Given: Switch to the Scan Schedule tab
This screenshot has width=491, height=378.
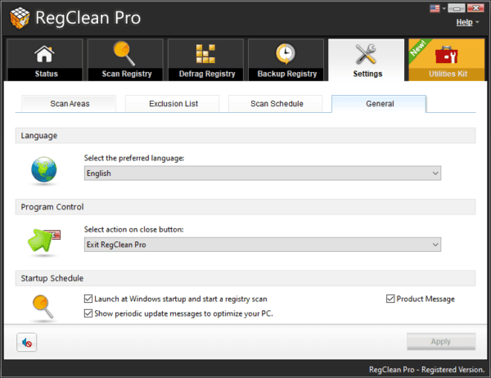Looking at the screenshot, I should (275, 104).
